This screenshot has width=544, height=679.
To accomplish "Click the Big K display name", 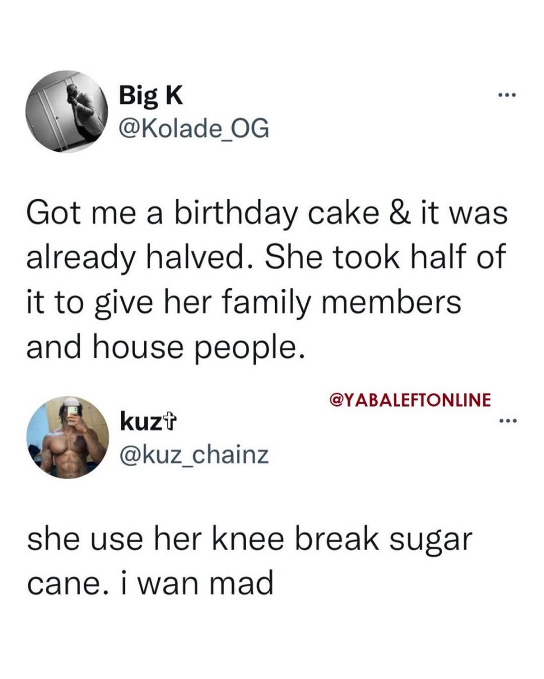I will 151,95.
